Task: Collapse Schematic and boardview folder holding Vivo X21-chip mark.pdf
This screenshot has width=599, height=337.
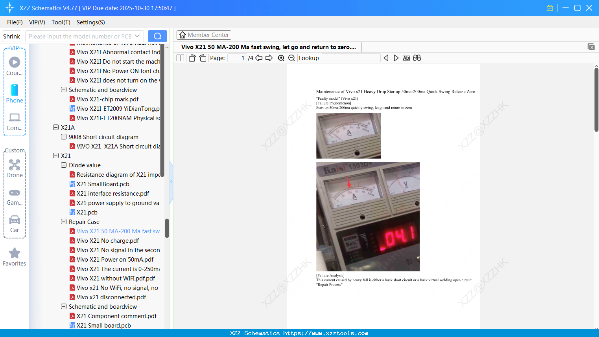Action: (64, 90)
